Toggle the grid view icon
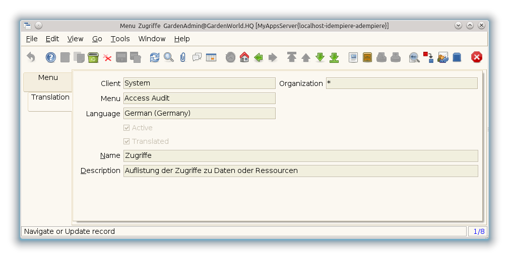The width and height of the screenshot is (509, 259). pyautogui.click(x=211, y=57)
